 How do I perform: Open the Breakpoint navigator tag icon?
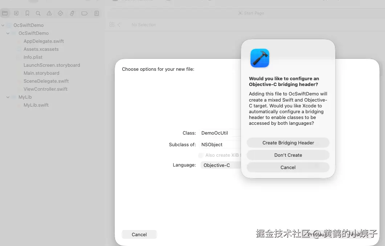[x=85, y=13]
